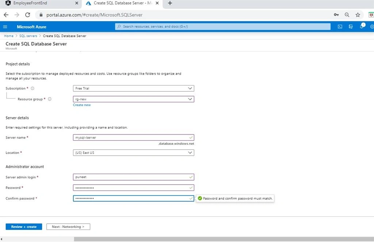This screenshot has height=242, width=374.
Task: Click the Password field
Action: 134,188
